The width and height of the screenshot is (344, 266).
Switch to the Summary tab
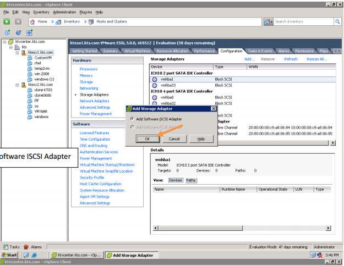pos(110,51)
